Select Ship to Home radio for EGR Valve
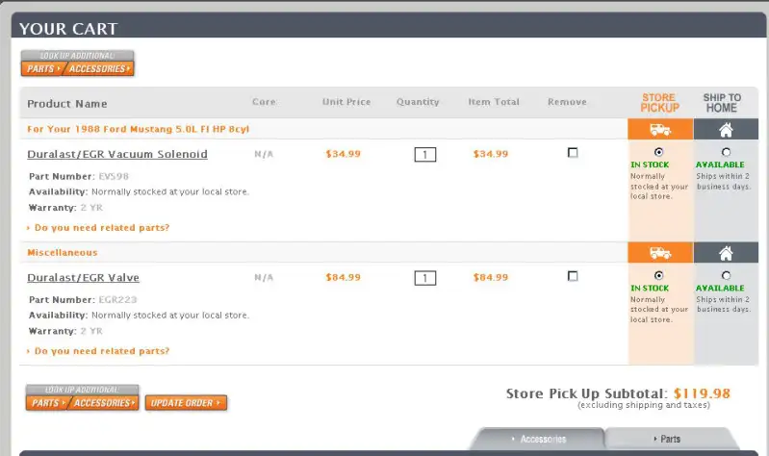Screen dimensions: 769x456 point(726,275)
